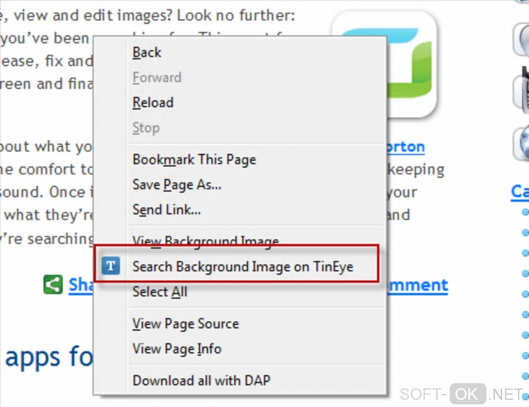
Task: Click the TinEye 'T' icon in the context menu
Action: [x=110, y=267]
